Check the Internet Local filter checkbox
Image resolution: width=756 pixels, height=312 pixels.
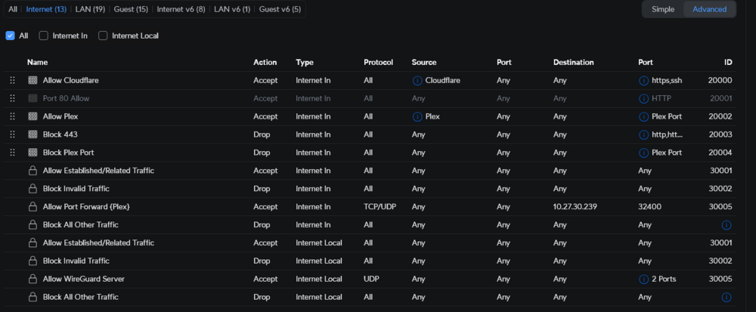103,36
